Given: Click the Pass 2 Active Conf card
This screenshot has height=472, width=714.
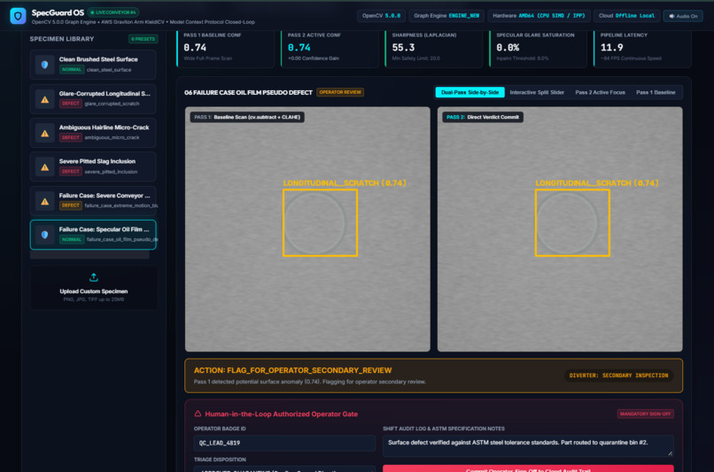Looking at the screenshot, I should [330, 49].
